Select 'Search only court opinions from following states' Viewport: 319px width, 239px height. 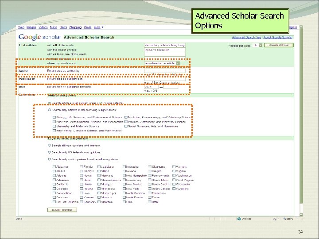tap(49, 159)
